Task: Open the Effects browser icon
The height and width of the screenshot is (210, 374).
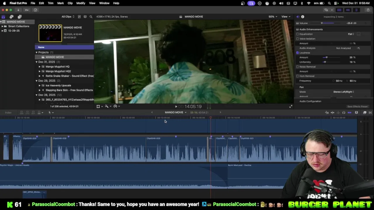Action: [x=365, y=113]
